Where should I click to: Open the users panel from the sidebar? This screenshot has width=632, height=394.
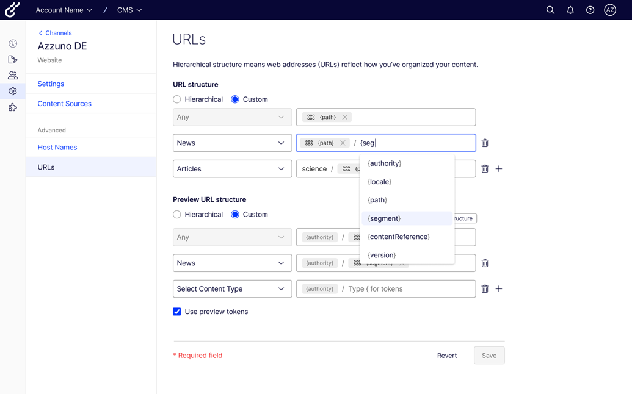click(12, 74)
